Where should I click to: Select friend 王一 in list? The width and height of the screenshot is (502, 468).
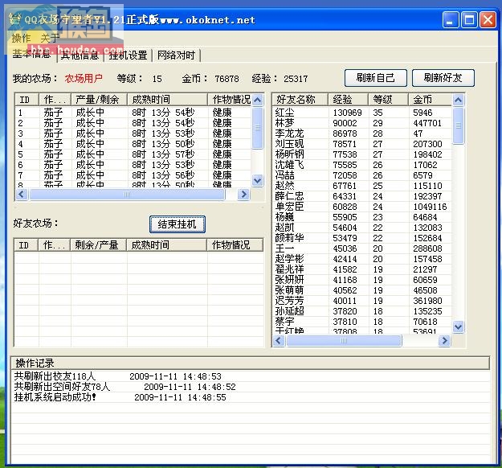tap(362, 248)
